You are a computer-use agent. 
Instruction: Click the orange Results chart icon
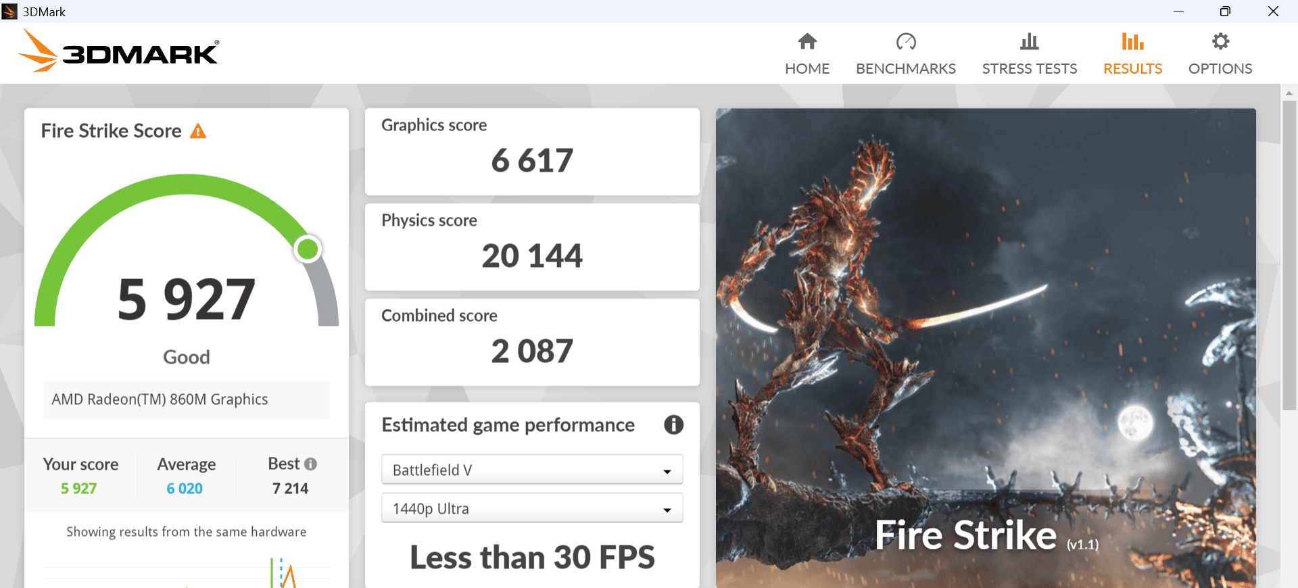tap(1132, 42)
